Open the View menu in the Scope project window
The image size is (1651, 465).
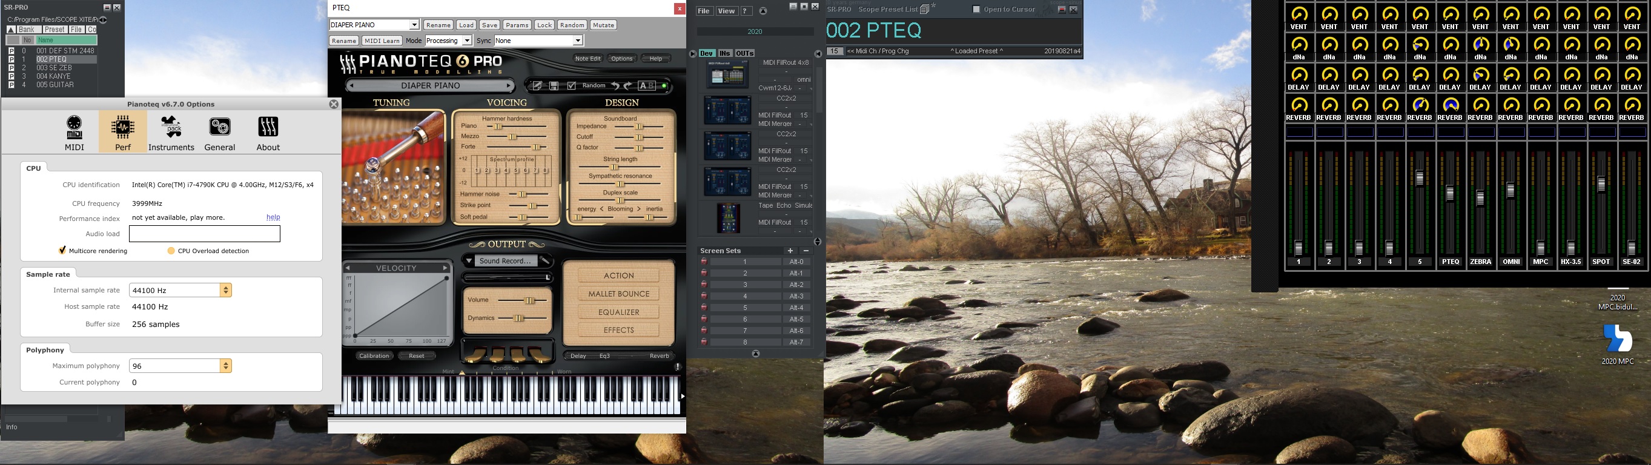click(x=726, y=11)
